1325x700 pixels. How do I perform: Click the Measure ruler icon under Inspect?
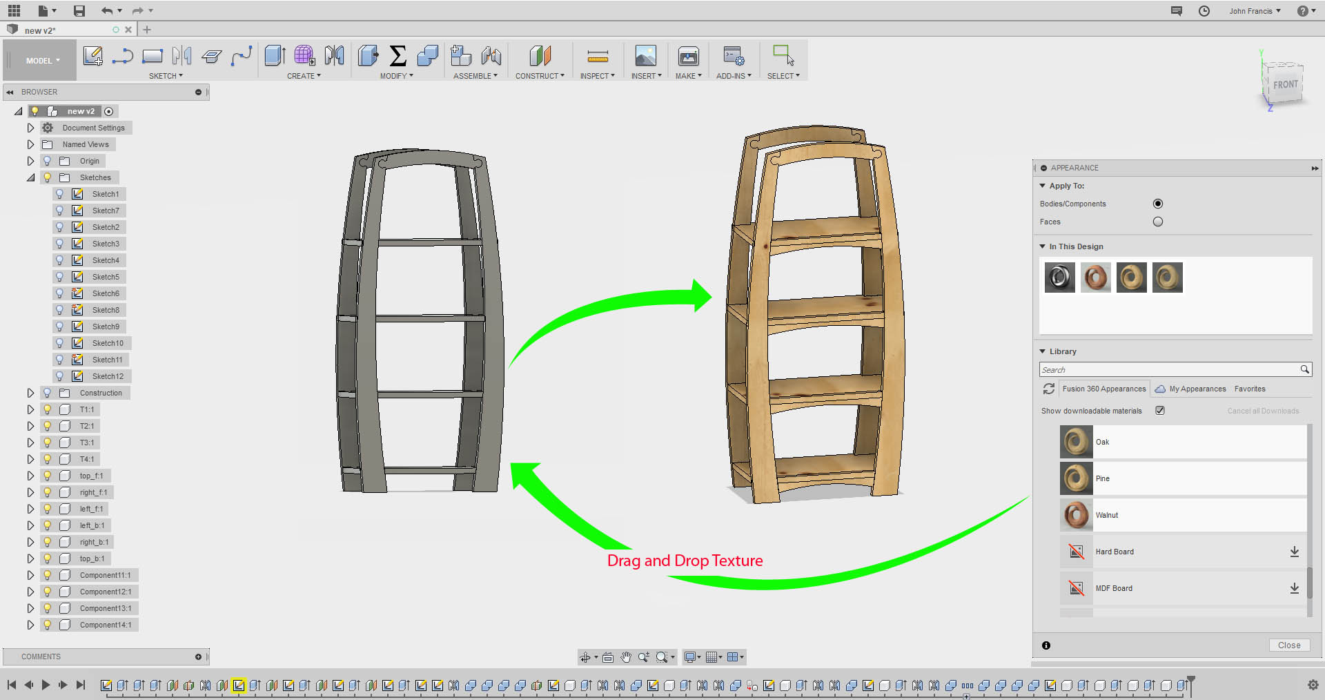click(x=597, y=56)
